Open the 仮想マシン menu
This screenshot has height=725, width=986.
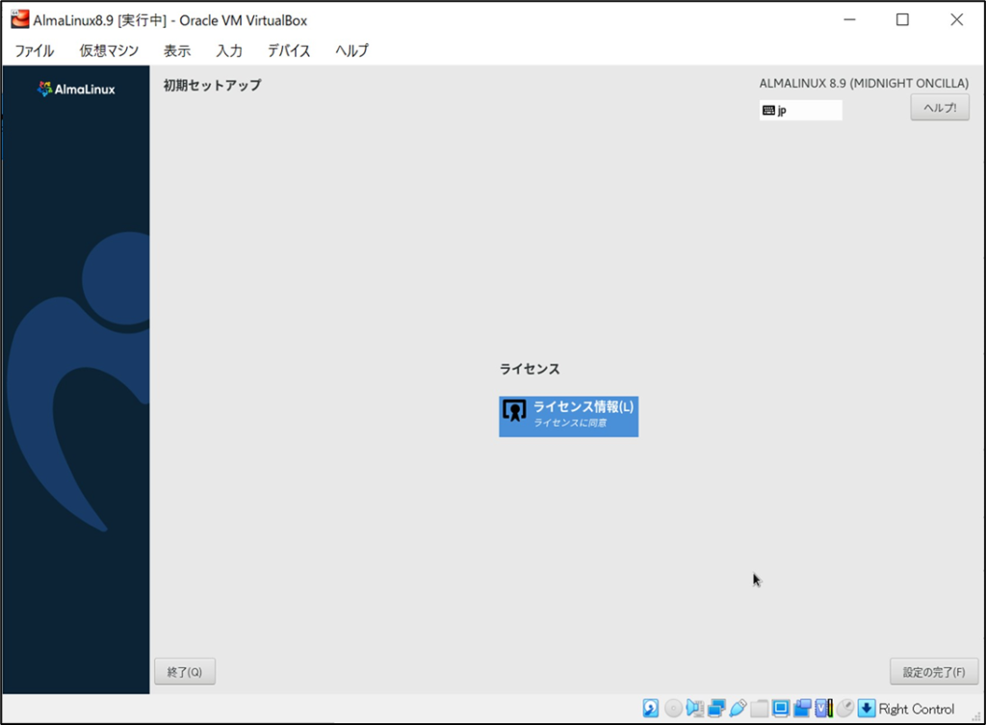(x=109, y=50)
